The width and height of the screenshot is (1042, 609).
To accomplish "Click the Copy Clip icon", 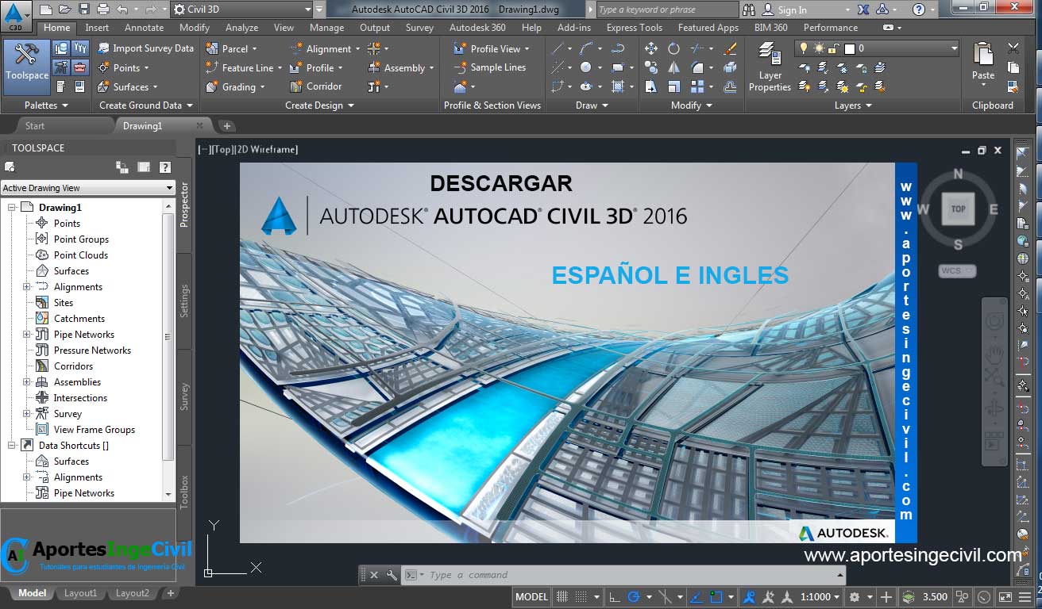I will click(x=1013, y=67).
